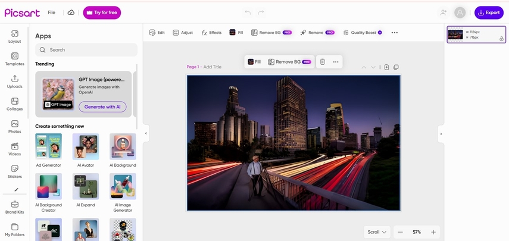This screenshot has width=509, height=241.
Task: Click the Export button
Action: [x=489, y=12]
